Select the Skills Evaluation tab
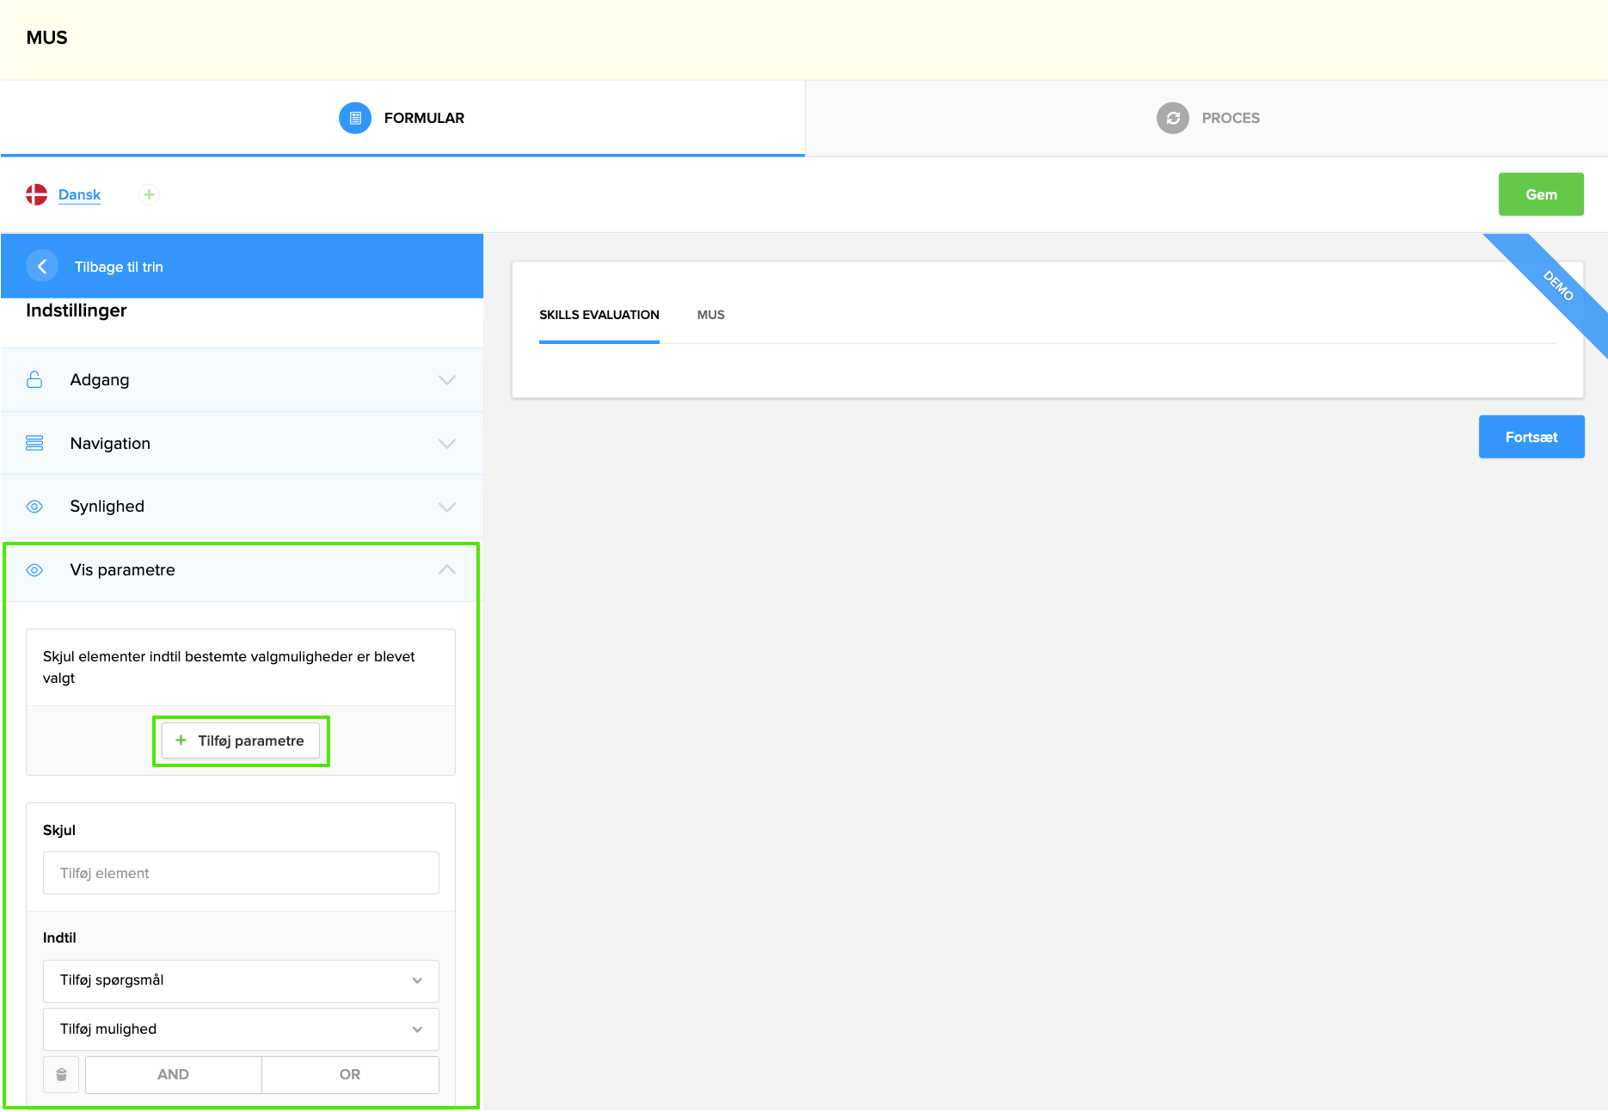Image resolution: width=1608 pixels, height=1112 pixels. (598, 315)
